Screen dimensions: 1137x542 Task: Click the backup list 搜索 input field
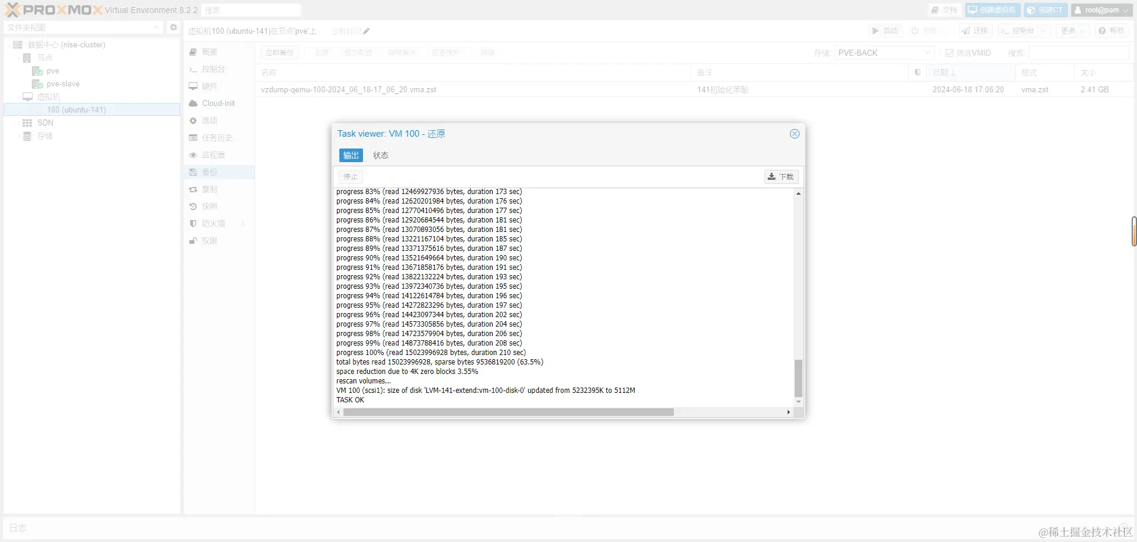pos(1078,53)
